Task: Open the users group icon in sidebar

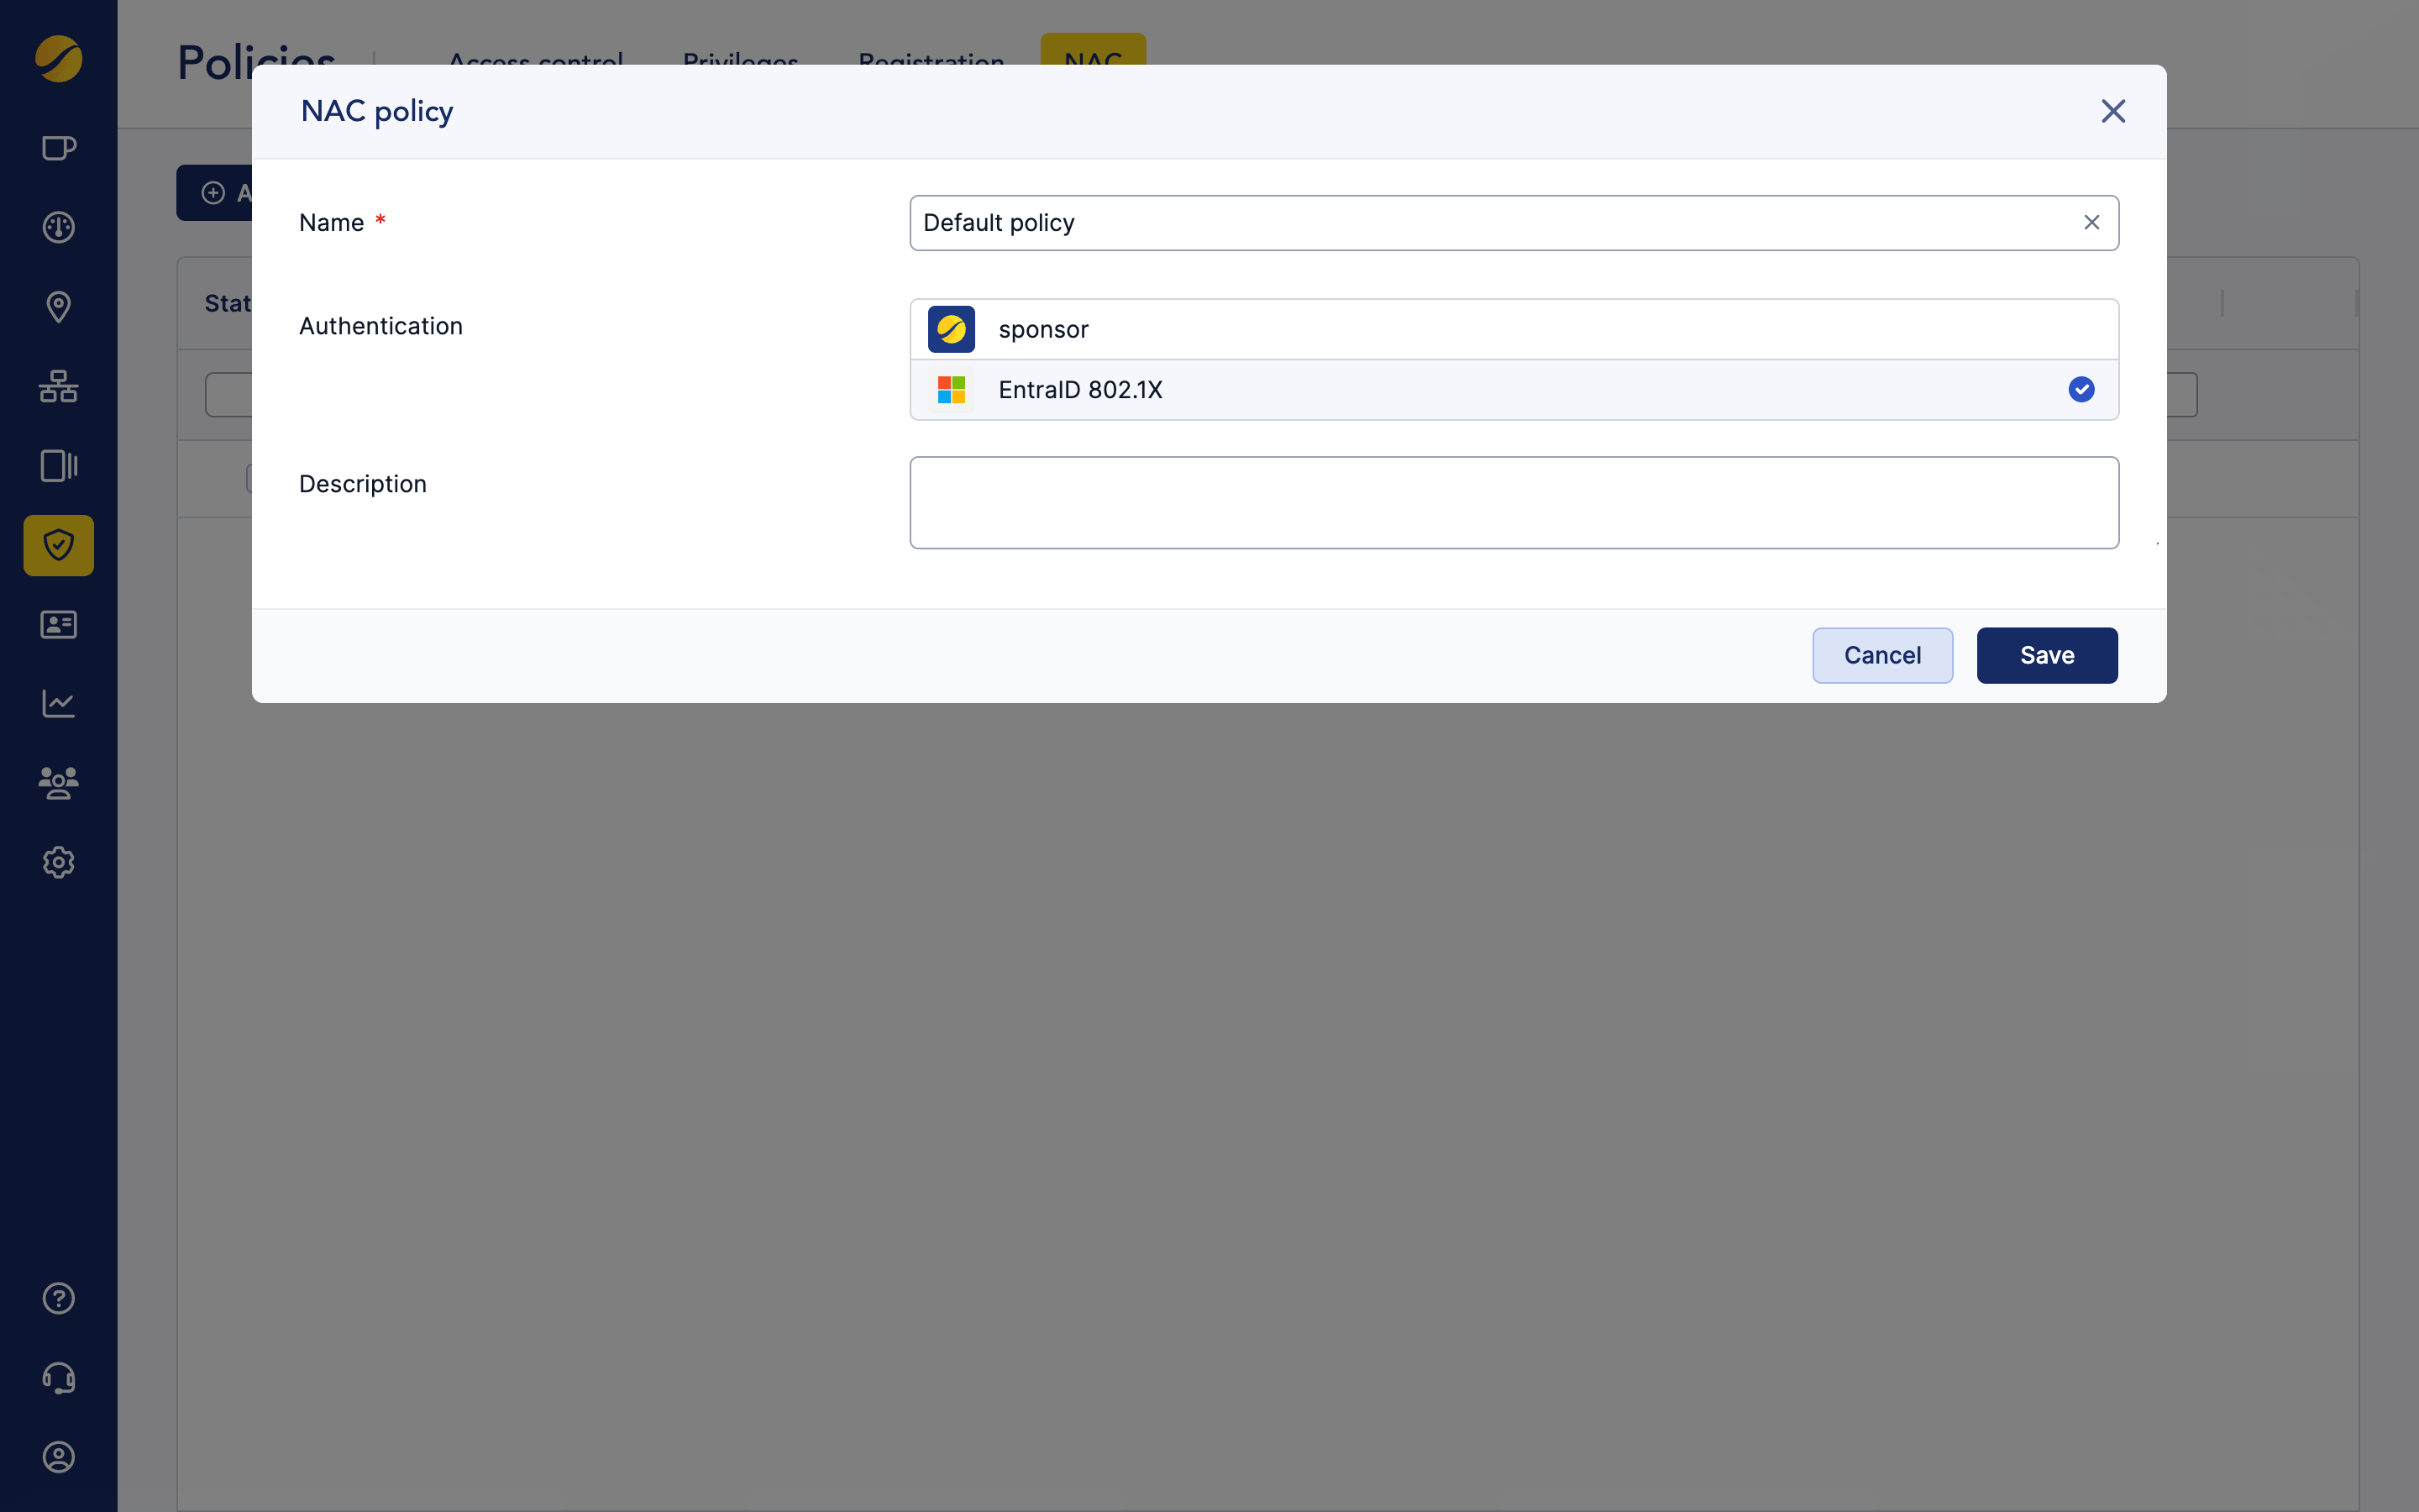Action: pos(58,782)
